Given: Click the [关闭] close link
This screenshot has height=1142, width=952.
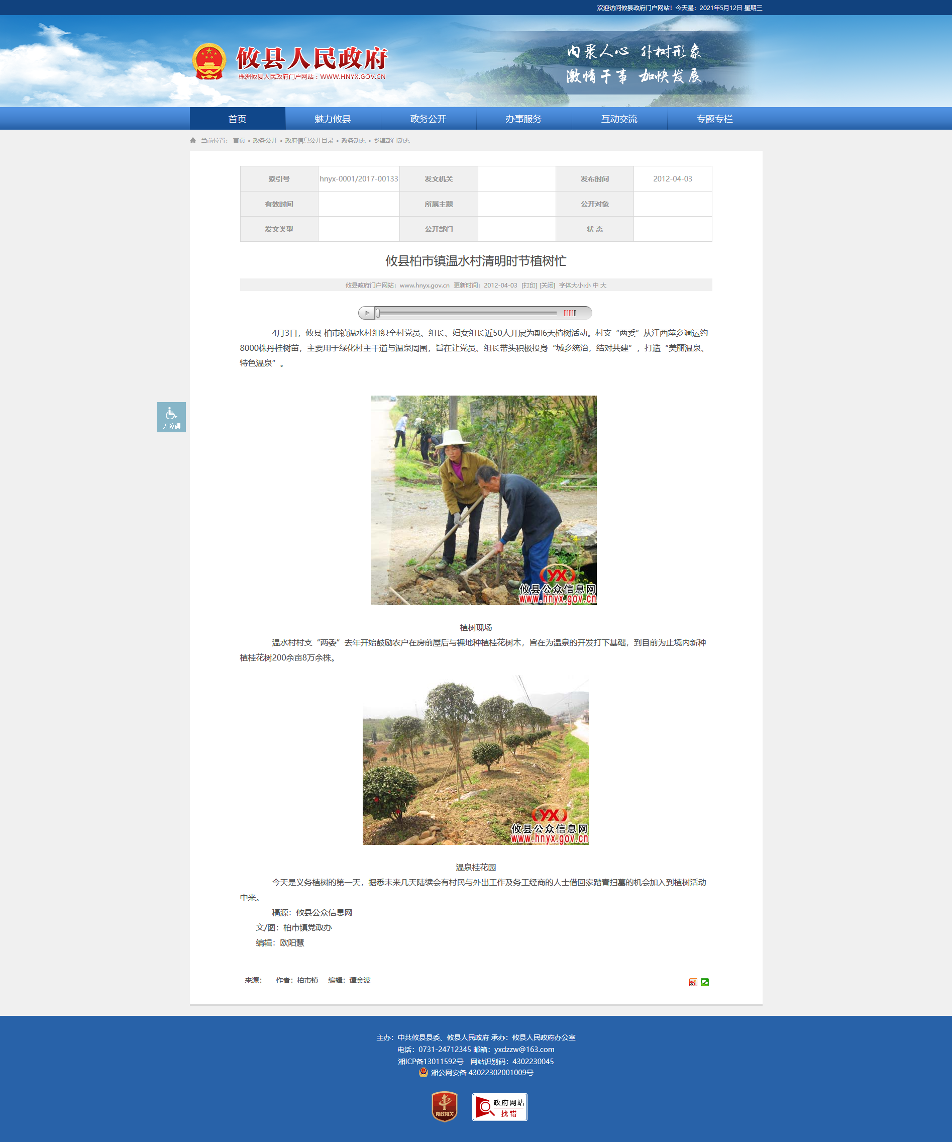Looking at the screenshot, I should tap(547, 285).
